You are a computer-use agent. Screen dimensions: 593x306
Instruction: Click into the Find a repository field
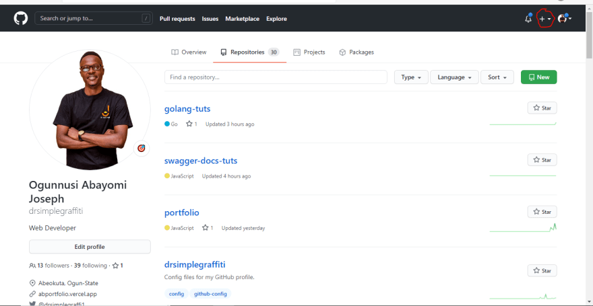click(x=276, y=77)
